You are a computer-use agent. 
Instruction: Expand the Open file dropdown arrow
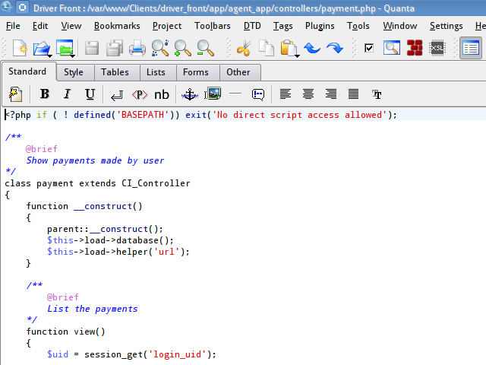click(50, 55)
